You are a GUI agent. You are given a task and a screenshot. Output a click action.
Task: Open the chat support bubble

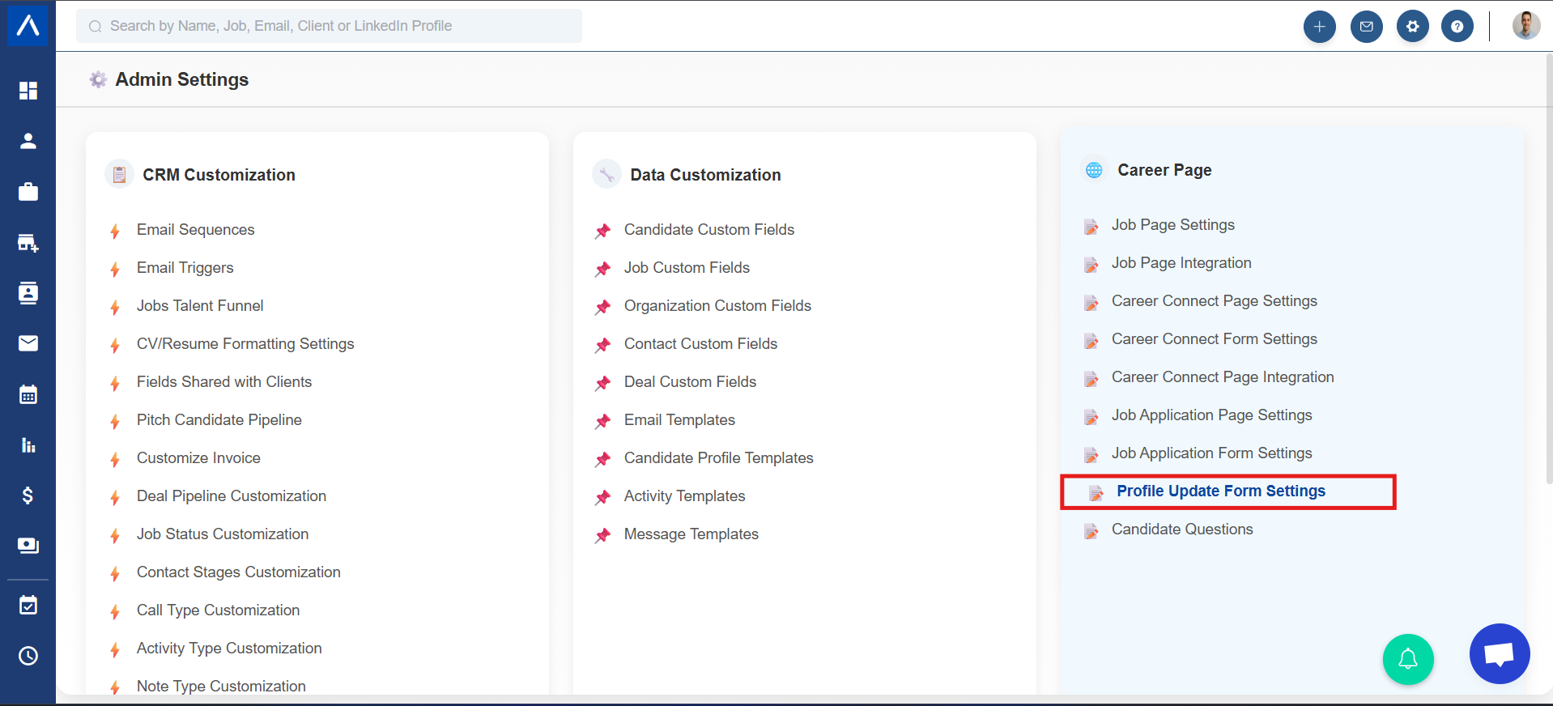coord(1499,653)
